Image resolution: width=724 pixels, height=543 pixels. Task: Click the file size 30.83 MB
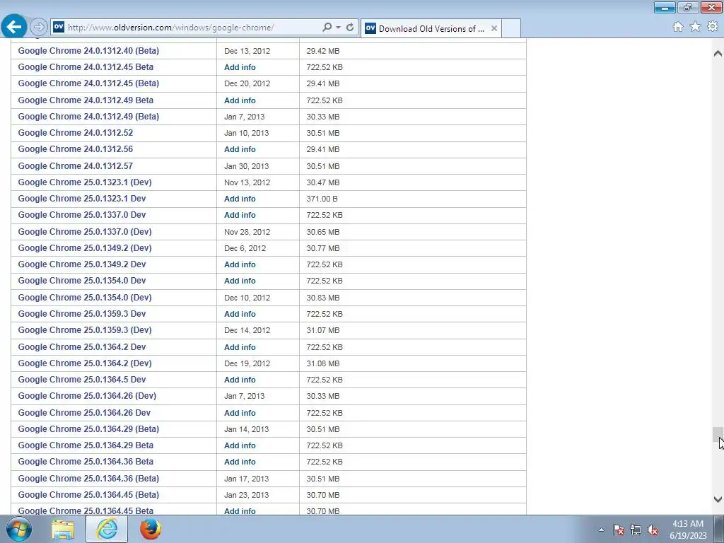coord(323,298)
